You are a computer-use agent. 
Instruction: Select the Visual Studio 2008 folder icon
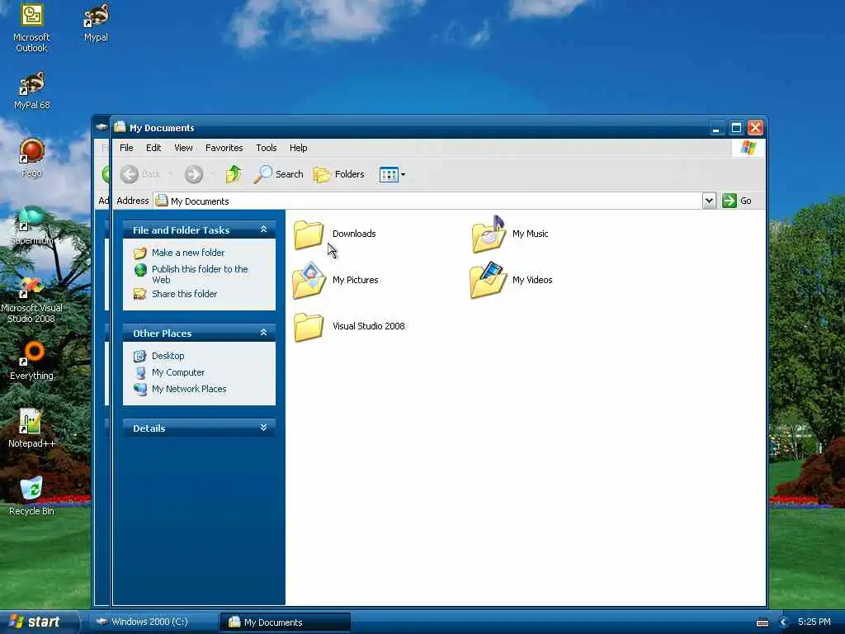click(309, 327)
